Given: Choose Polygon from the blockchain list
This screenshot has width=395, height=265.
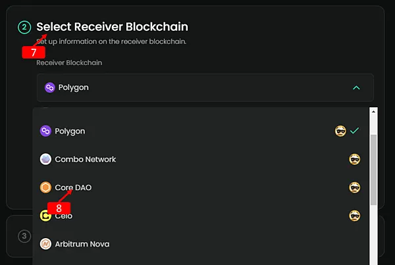Looking at the screenshot, I should [x=70, y=131].
